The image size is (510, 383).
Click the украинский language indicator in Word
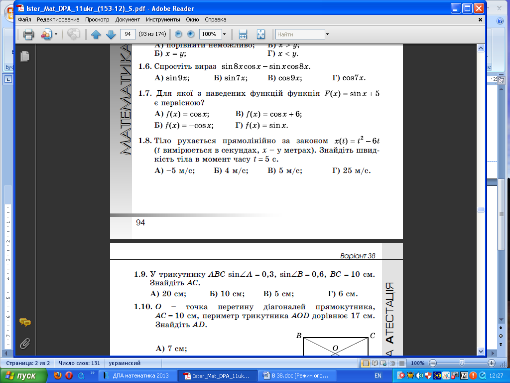(125, 363)
